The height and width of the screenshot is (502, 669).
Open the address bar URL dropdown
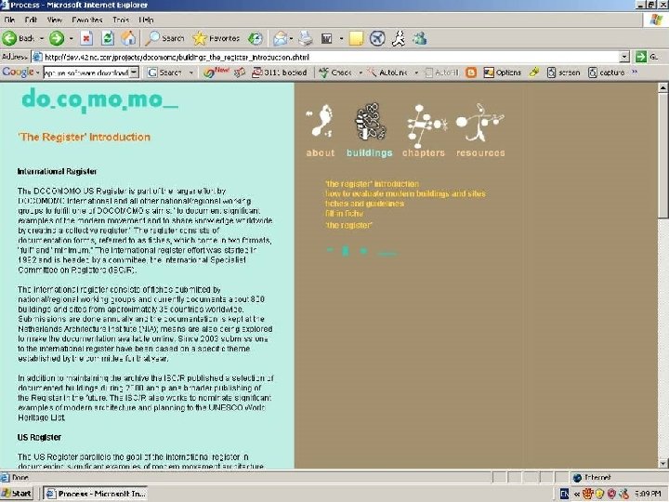[x=624, y=57]
